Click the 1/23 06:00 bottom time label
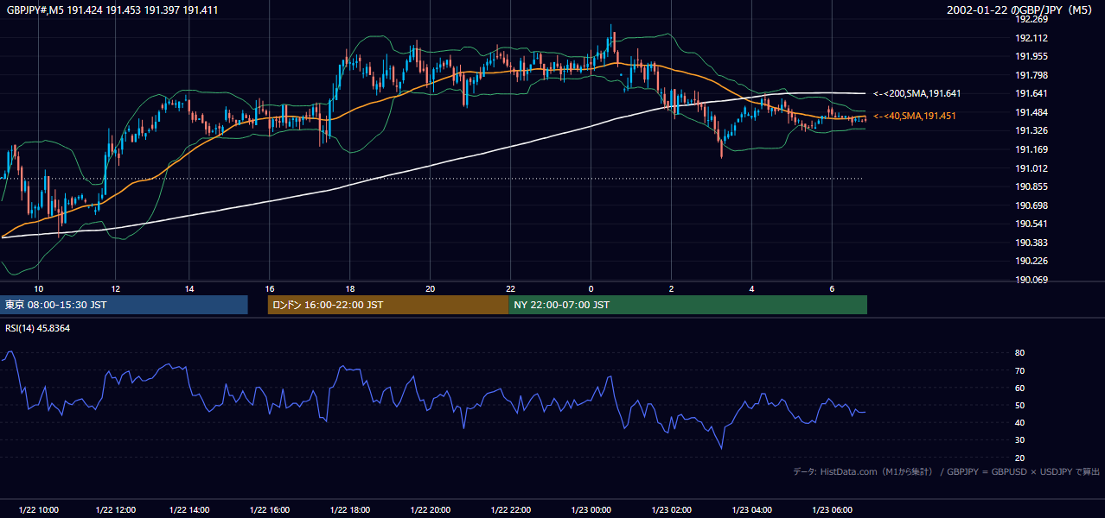This screenshot has height=518, width=1105. coord(832,510)
